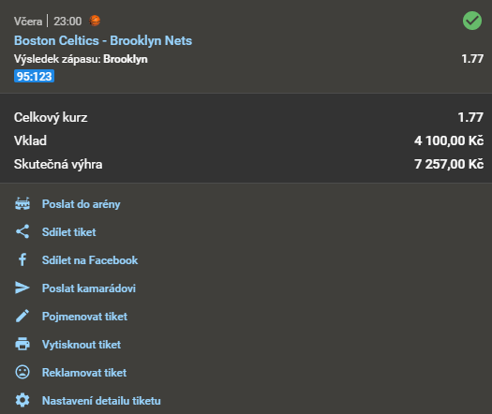Select Reklamovat tiket
The width and height of the screenshot is (492, 414).
click(x=84, y=372)
